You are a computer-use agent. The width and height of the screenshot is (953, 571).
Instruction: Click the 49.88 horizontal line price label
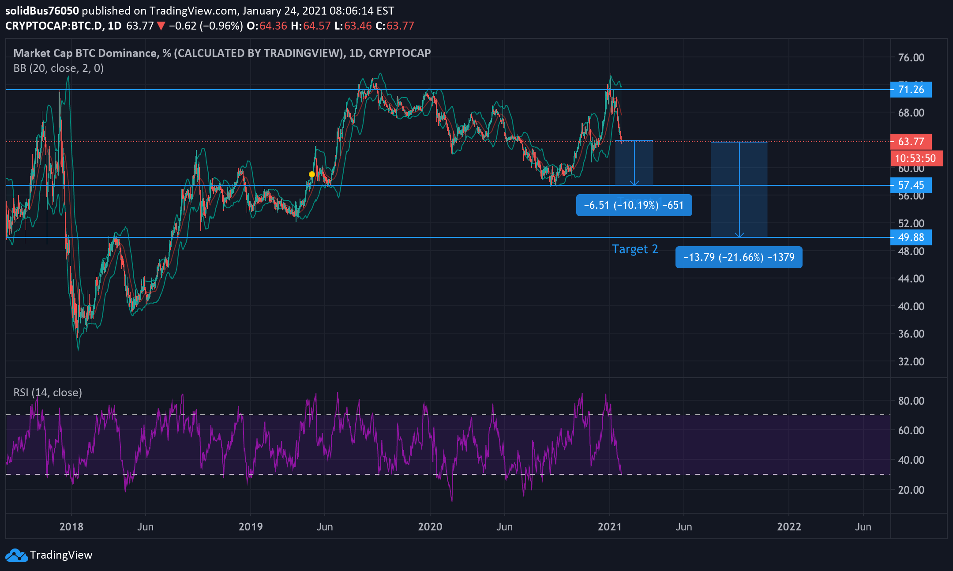[x=911, y=237]
